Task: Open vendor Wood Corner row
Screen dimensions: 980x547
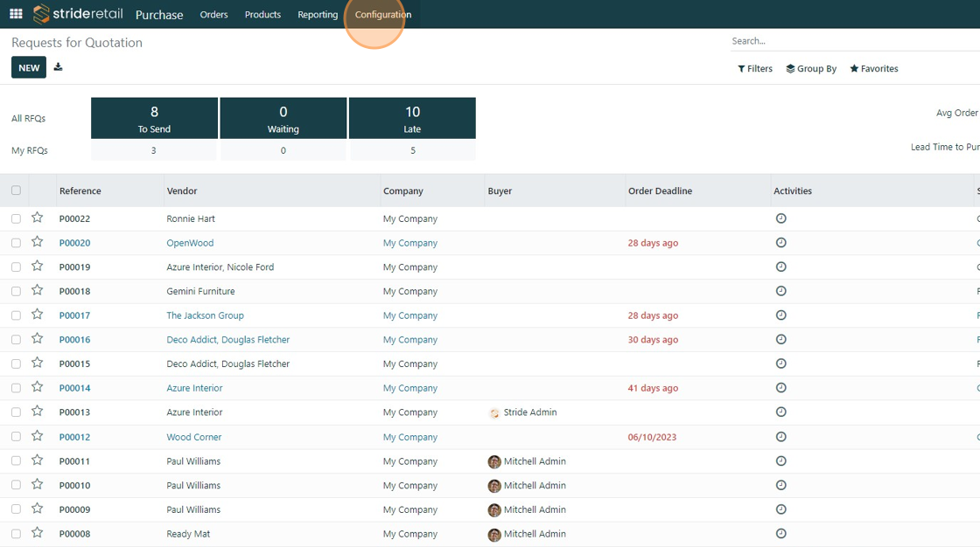Action: coord(193,437)
